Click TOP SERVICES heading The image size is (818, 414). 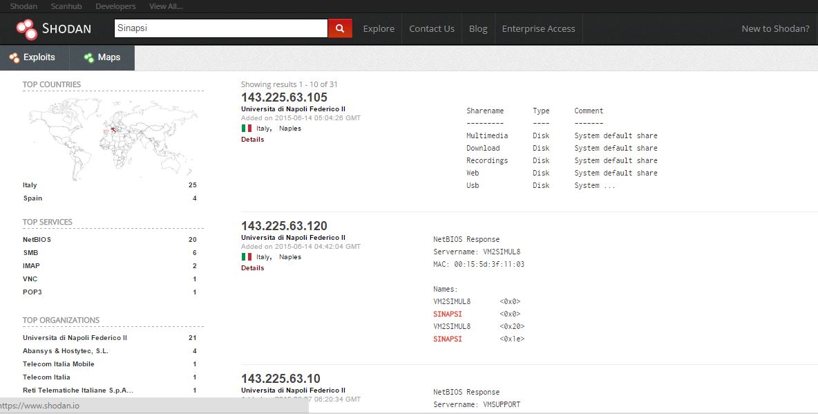tap(48, 222)
